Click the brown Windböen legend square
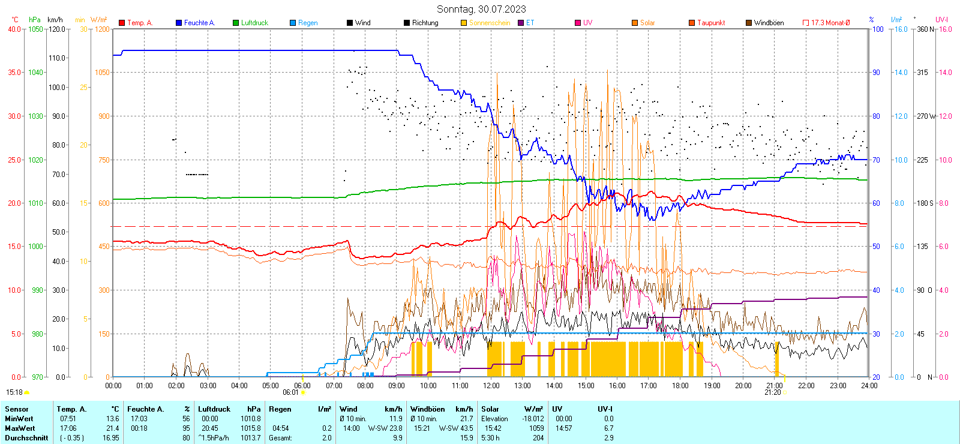This screenshot has height=444, width=960. click(749, 23)
